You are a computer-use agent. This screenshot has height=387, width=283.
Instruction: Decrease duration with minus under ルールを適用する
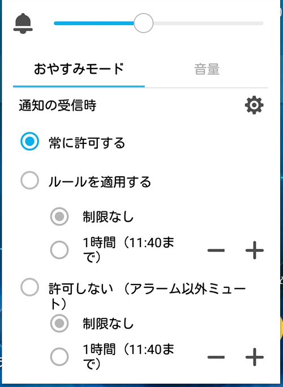(216, 250)
